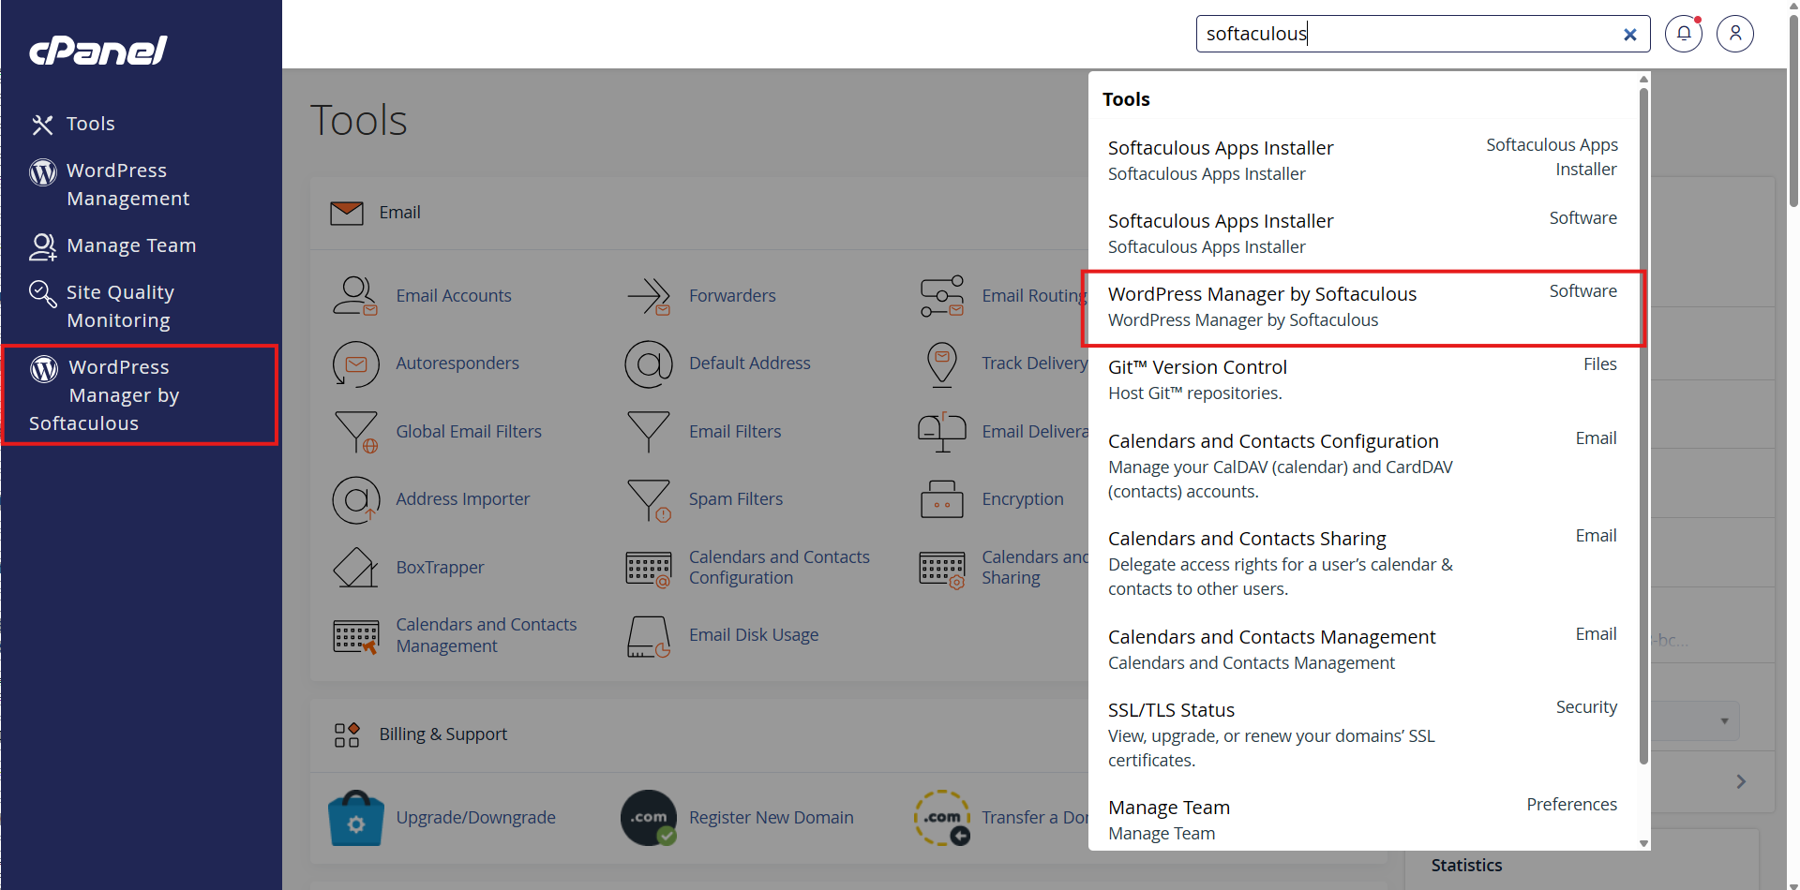Click the Site Quality Monitoring magnifier icon

coord(42,293)
